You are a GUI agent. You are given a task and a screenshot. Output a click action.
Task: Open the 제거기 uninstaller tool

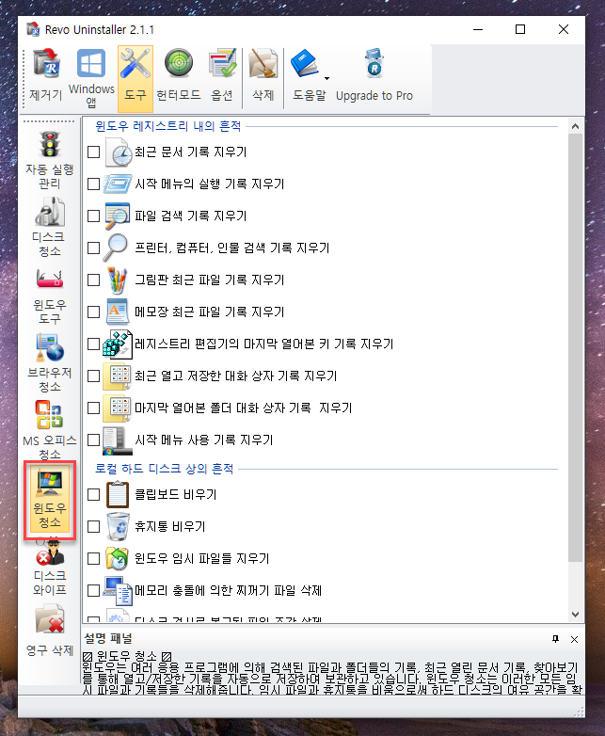pos(46,75)
